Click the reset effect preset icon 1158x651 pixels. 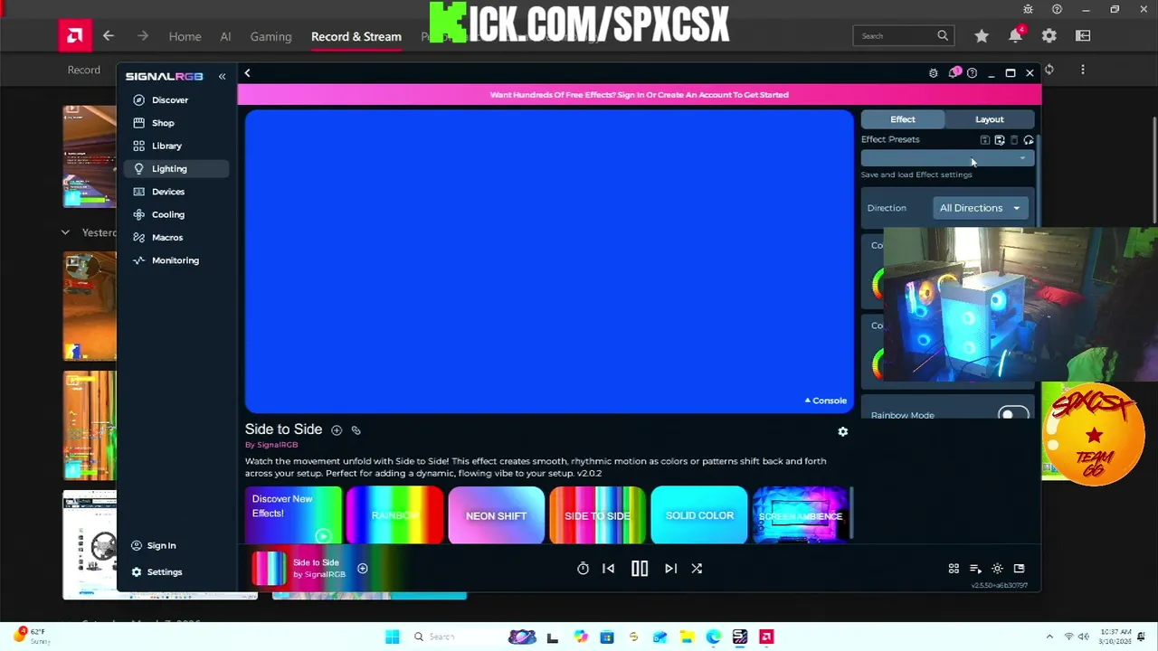[x=1029, y=140]
